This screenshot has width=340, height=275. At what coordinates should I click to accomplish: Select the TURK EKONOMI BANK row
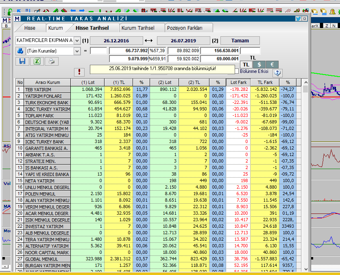point(158,103)
